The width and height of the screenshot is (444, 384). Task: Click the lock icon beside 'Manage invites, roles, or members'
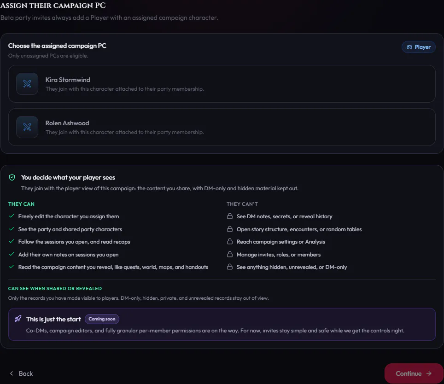pos(230,255)
